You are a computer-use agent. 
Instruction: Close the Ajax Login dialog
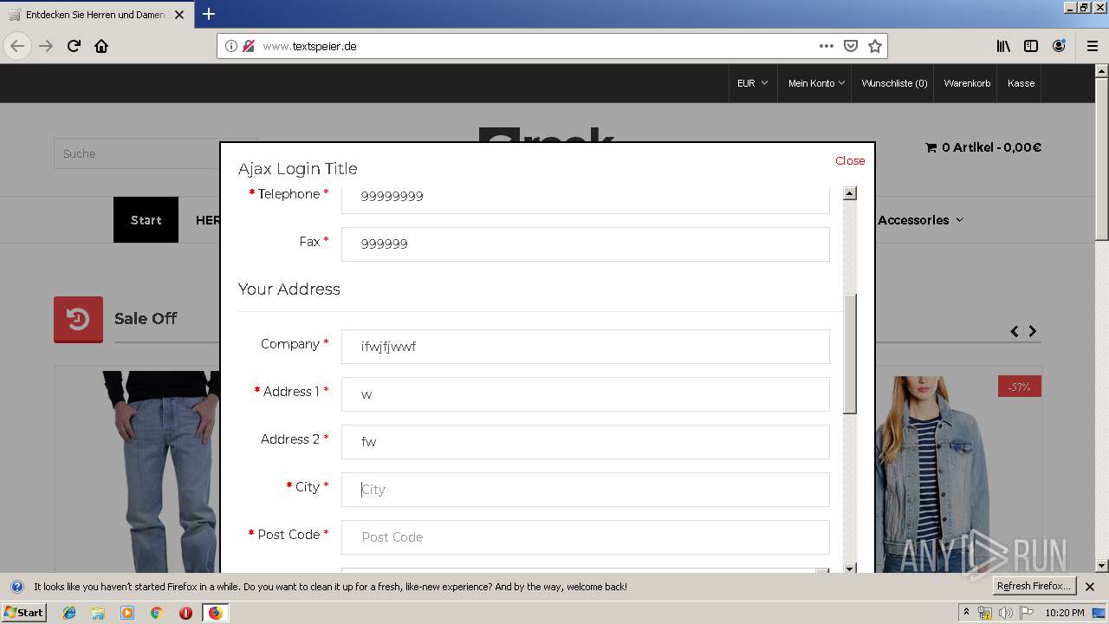pos(850,160)
